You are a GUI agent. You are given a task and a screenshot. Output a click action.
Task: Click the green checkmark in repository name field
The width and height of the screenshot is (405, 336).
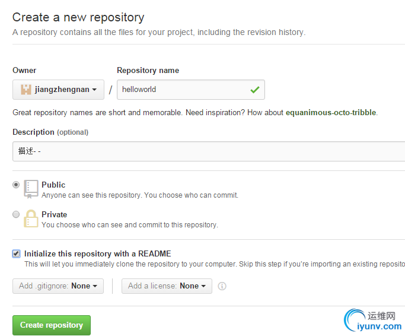tap(254, 90)
